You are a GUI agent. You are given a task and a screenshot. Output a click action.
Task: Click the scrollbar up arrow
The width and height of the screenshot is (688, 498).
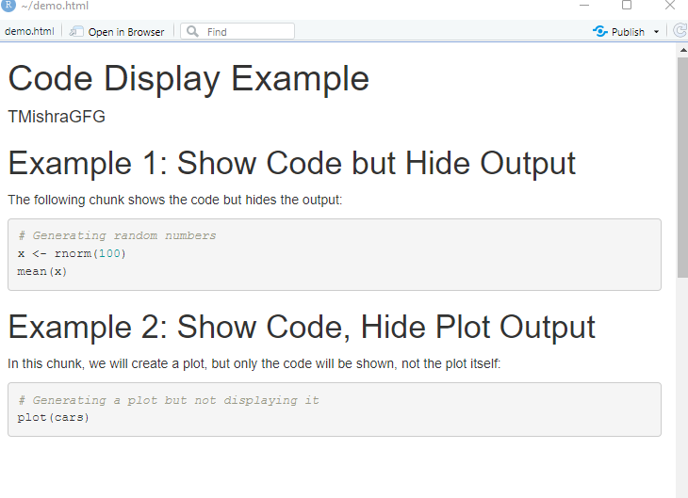point(682,50)
